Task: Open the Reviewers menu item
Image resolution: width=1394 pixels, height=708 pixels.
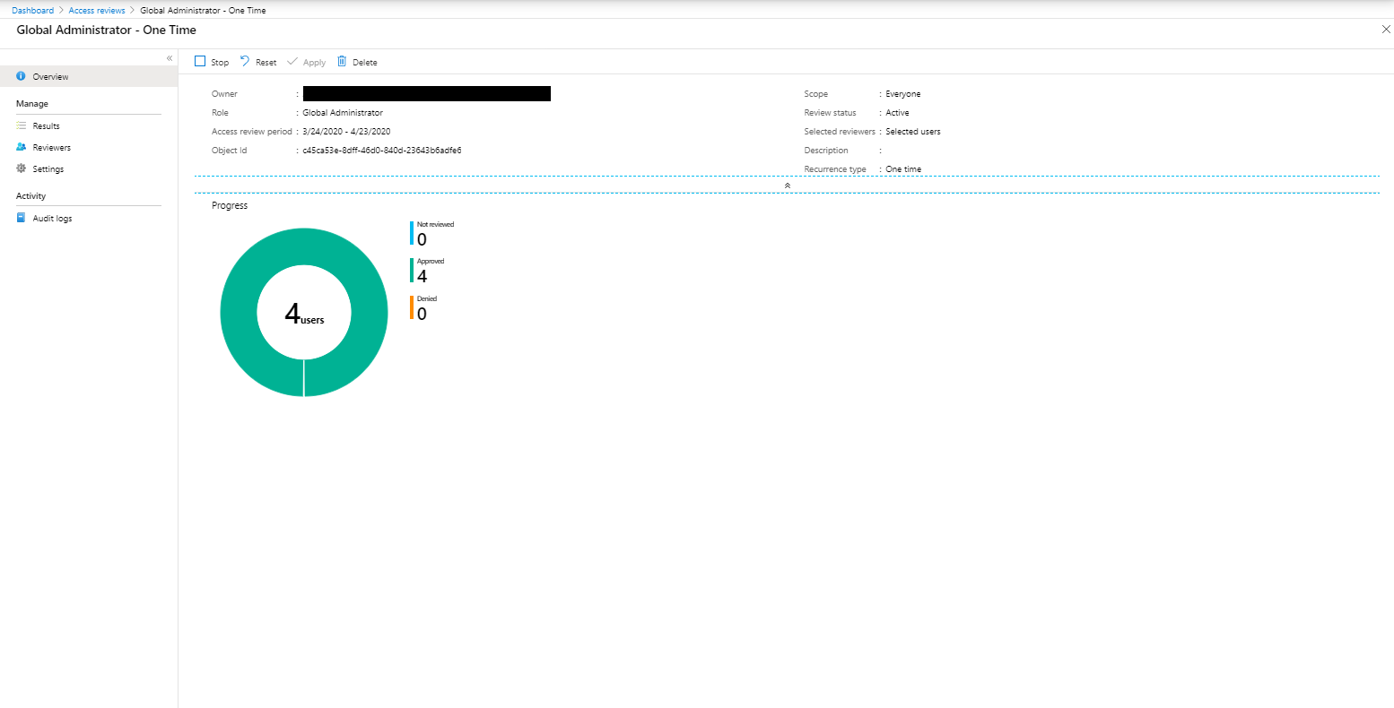Action: (x=89, y=147)
